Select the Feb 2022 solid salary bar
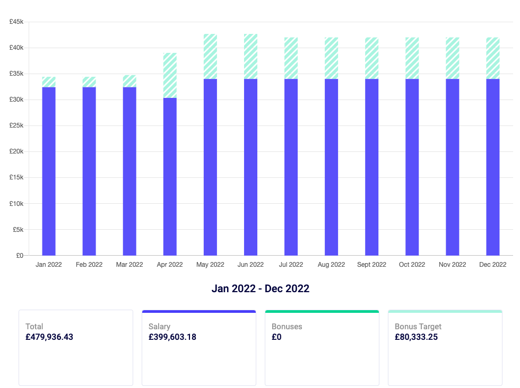The height and width of the screenshot is (388, 520). click(89, 170)
